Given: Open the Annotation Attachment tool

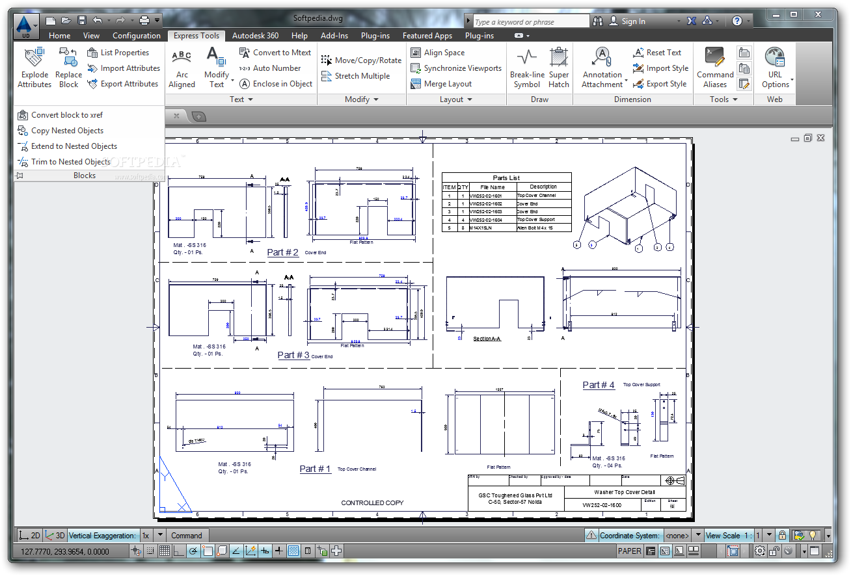Looking at the screenshot, I should click(x=603, y=68).
